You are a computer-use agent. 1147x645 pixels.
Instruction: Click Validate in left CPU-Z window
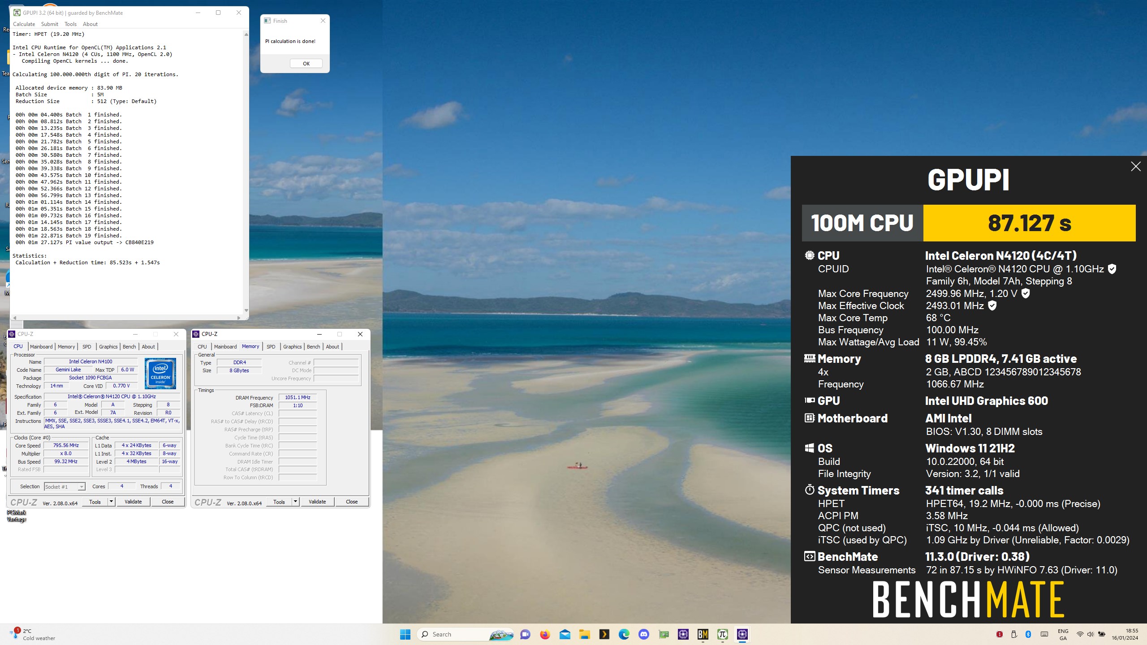point(133,502)
